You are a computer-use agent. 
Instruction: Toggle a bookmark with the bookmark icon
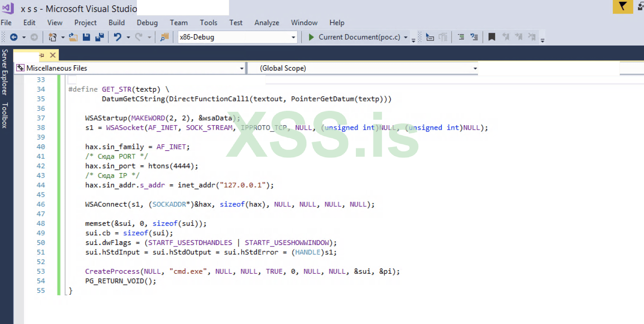tap(492, 37)
